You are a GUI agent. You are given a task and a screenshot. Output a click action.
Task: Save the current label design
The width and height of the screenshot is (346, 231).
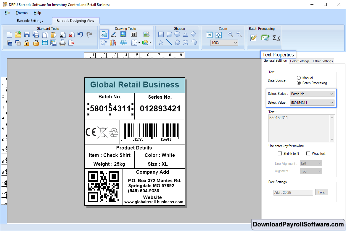point(27,35)
